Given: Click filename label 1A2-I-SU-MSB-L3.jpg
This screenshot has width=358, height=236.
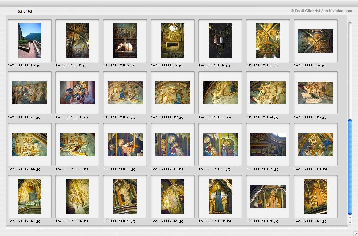Looking at the screenshot, I should [215, 169].
